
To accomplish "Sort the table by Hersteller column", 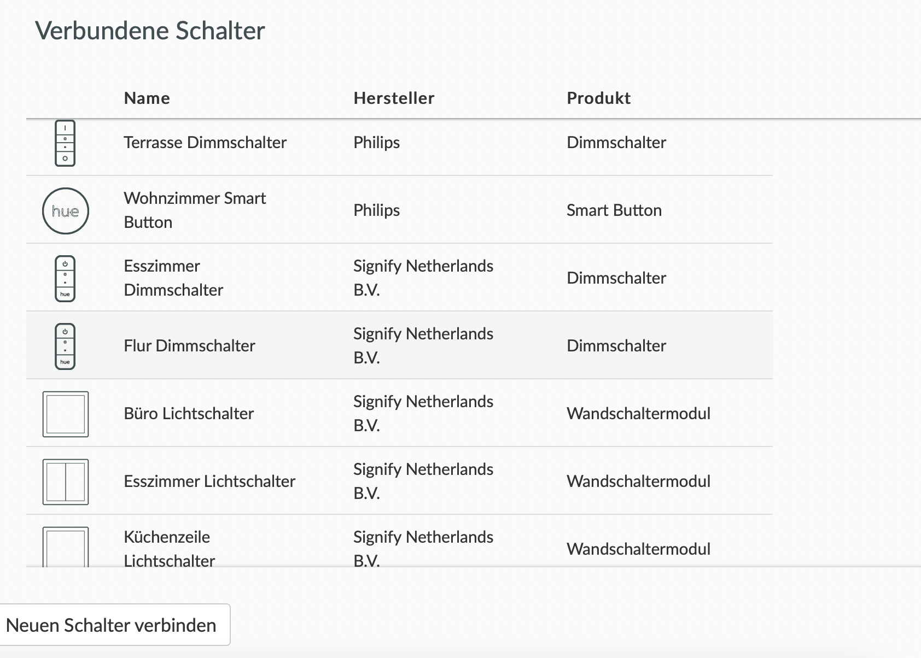I will click(x=394, y=98).
